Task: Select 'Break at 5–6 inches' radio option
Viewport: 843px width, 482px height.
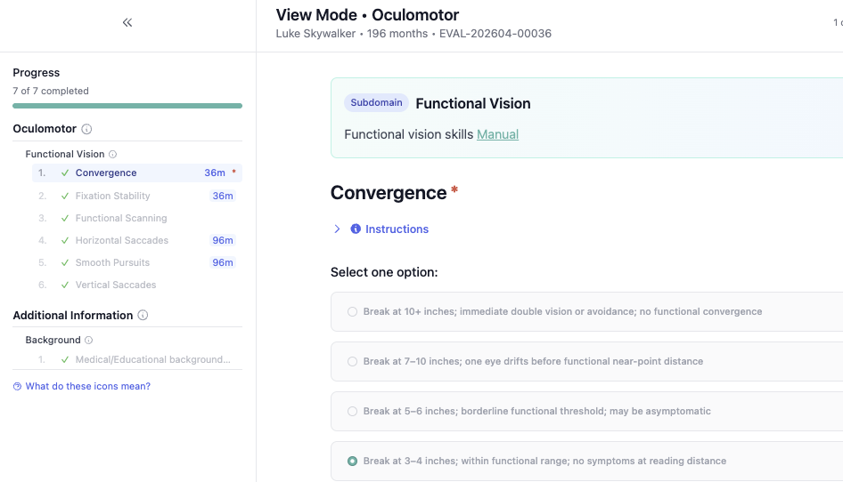Action: (x=353, y=412)
